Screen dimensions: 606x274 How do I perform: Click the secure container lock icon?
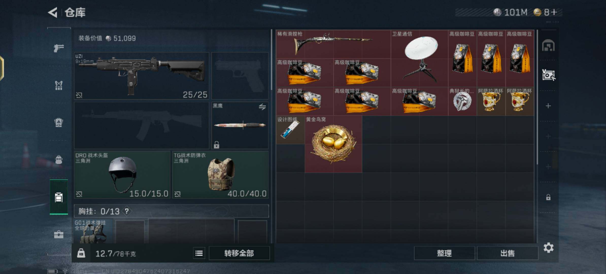pos(81,253)
